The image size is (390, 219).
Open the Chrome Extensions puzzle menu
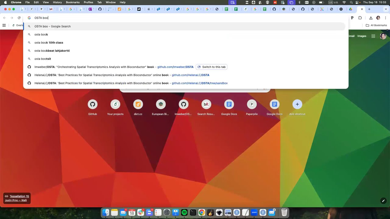[x=360, y=18]
